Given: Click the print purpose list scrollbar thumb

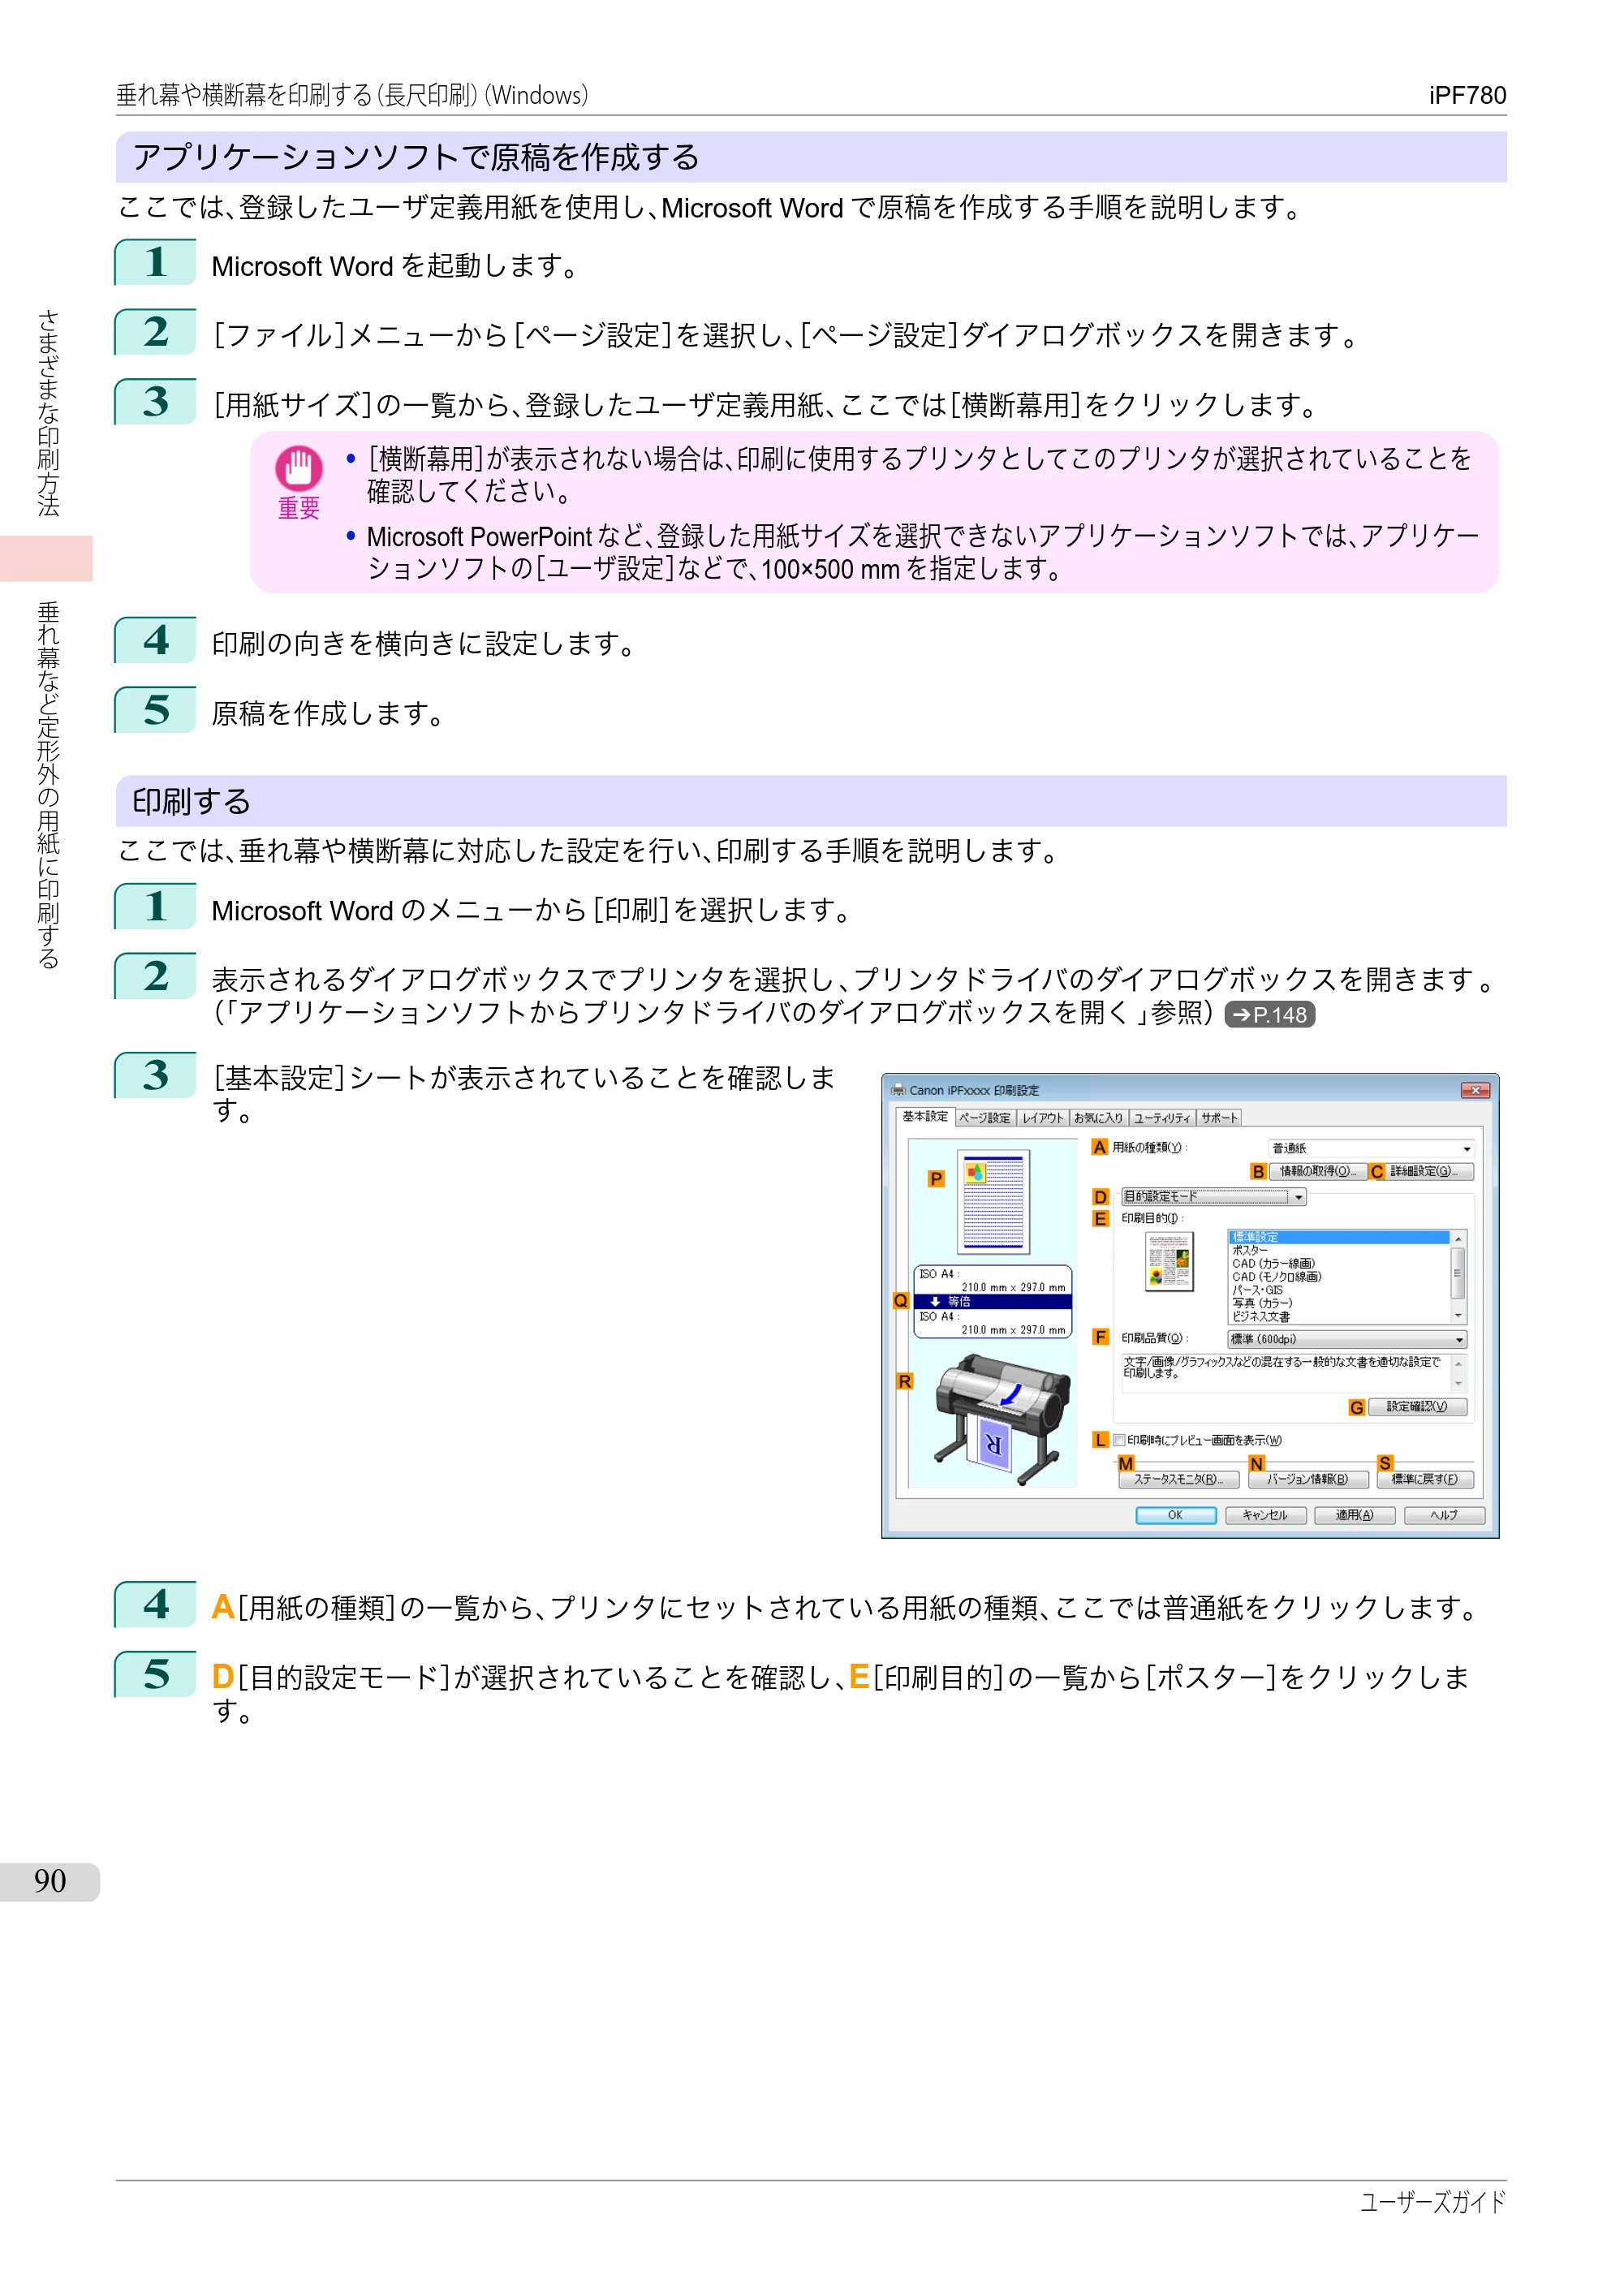Looking at the screenshot, I should click(1458, 1272).
